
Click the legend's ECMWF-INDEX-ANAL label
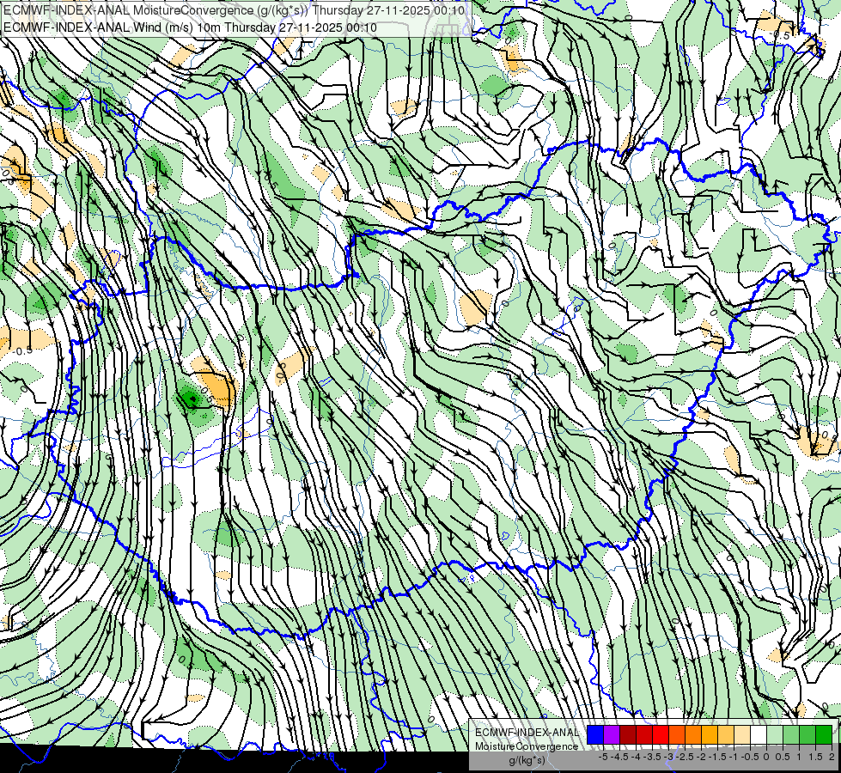pos(527,733)
